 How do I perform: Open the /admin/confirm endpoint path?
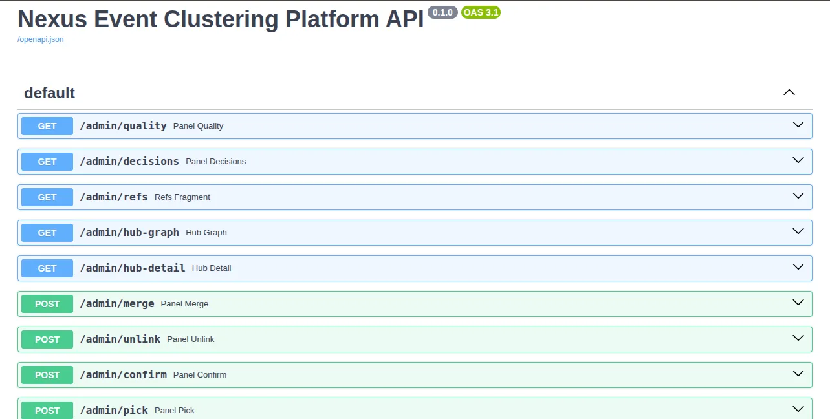(123, 374)
